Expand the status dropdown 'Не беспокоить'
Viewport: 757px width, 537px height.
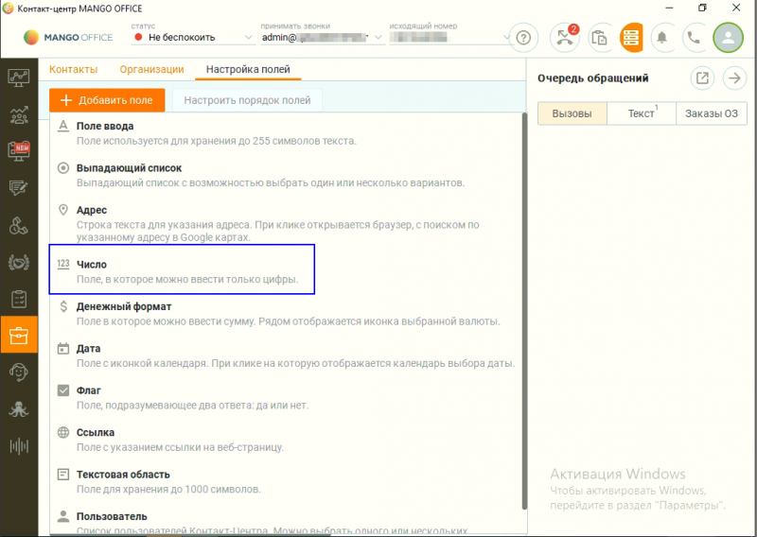pyautogui.click(x=194, y=38)
